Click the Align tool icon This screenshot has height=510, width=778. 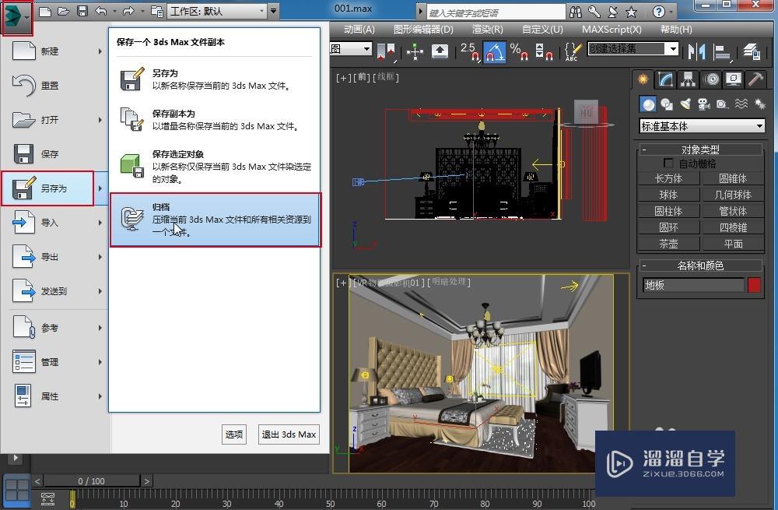tap(722, 51)
